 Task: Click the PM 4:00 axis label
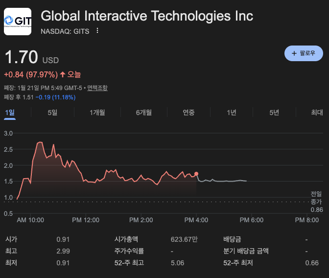pos(196,220)
